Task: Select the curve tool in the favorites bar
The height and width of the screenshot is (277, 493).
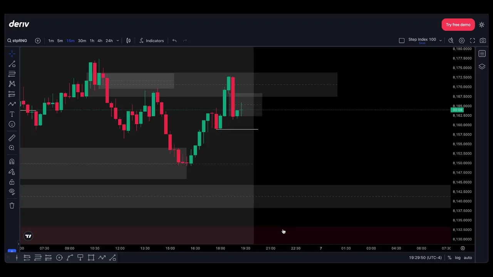Action: point(70,258)
